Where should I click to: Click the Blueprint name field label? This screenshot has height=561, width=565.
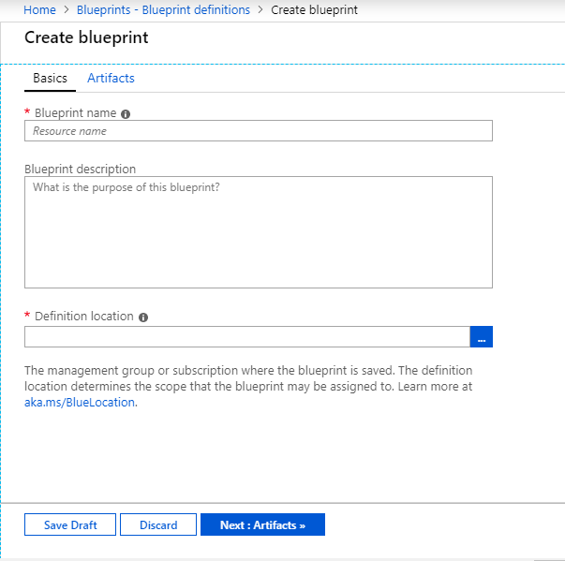(x=75, y=113)
